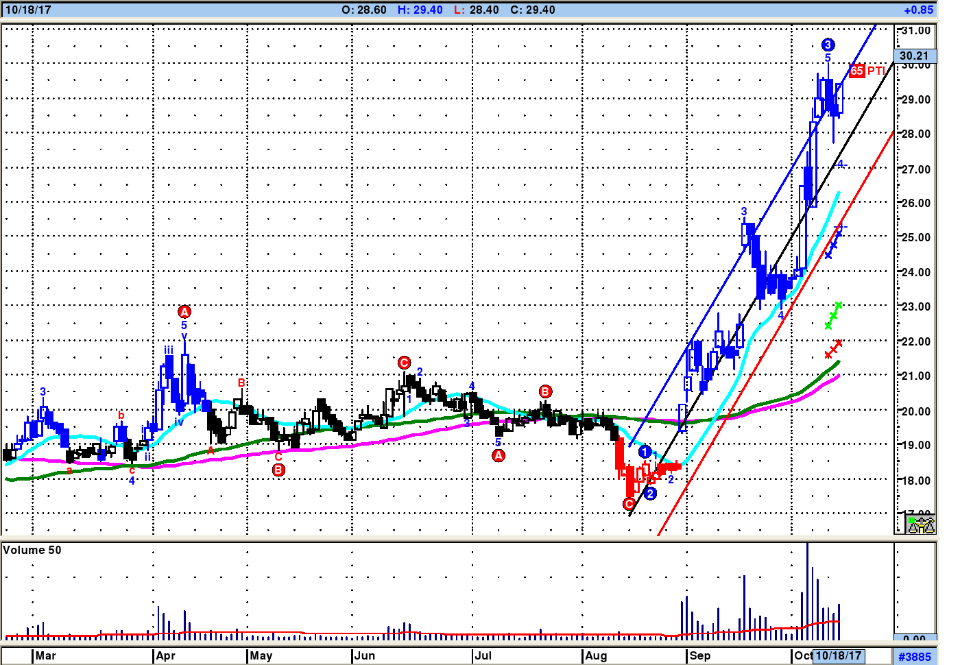Viewport: 960px width, 665px height.
Task: Click the balance scale icon near price axis
Action: click(x=921, y=525)
